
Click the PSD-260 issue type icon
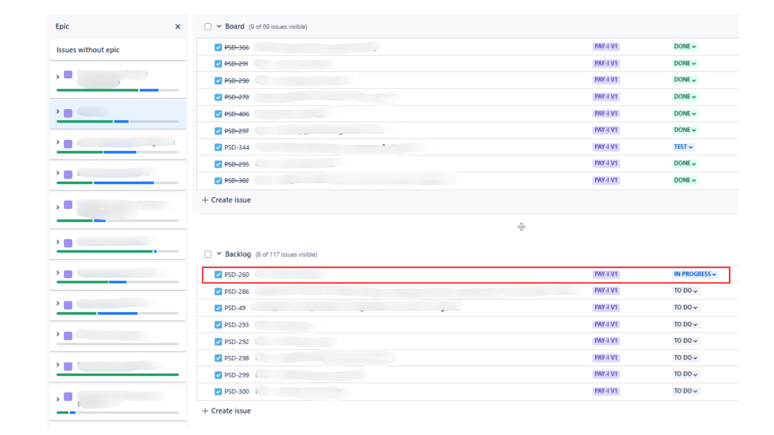218,274
